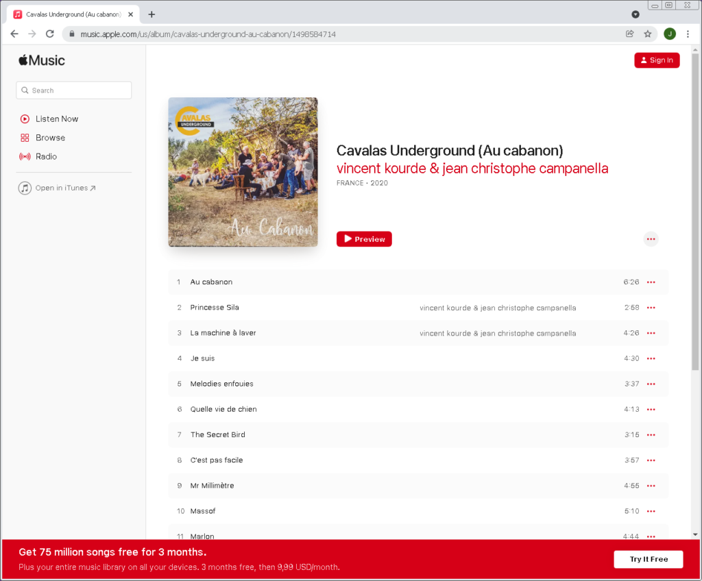
Task: Click the Apple Music logo
Action: point(42,60)
